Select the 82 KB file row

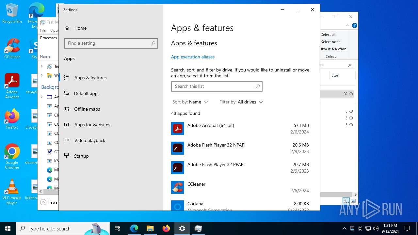tap(337, 94)
